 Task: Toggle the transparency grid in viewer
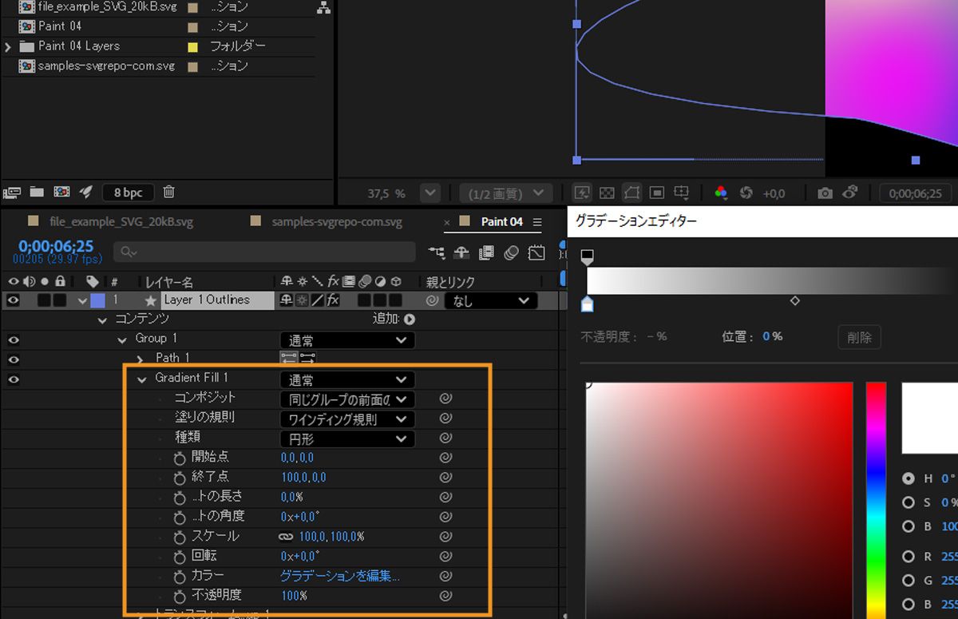607,193
